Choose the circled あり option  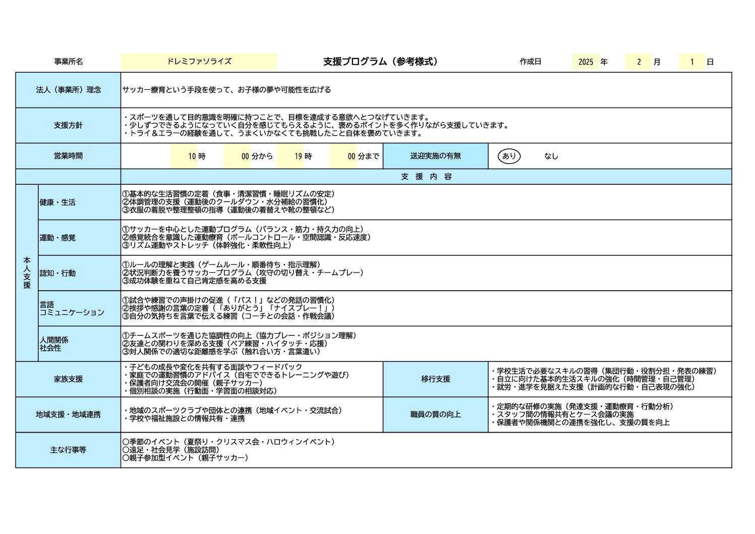[x=509, y=156]
